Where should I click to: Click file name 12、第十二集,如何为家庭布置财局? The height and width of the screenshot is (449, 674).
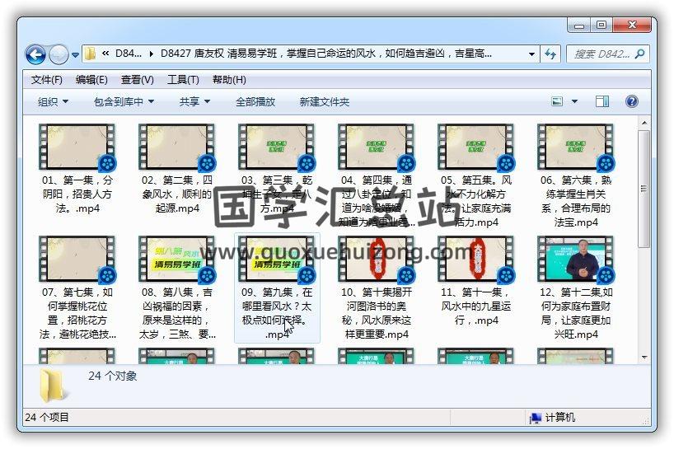576,313
